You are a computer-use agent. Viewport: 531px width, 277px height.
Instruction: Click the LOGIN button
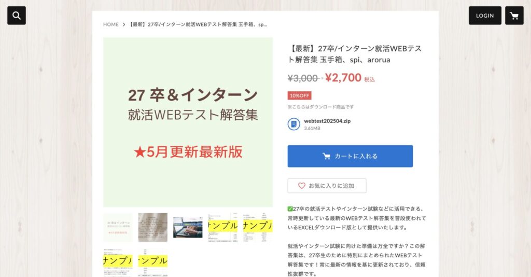point(485,16)
